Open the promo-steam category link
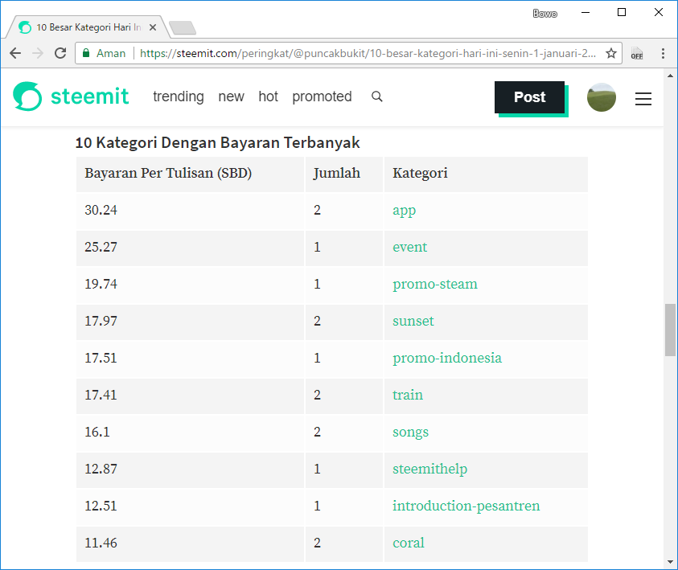Image resolution: width=678 pixels, height=570 pixels. [434, 284]
